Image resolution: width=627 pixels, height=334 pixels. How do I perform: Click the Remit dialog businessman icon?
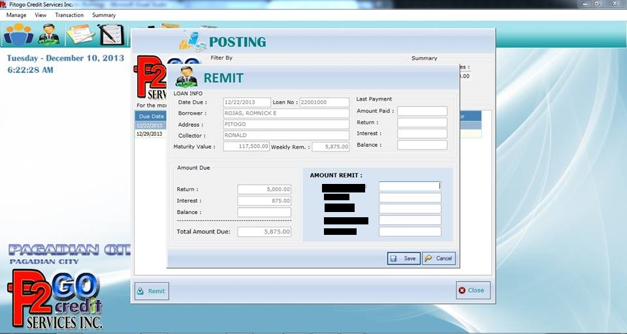point(186,77)
